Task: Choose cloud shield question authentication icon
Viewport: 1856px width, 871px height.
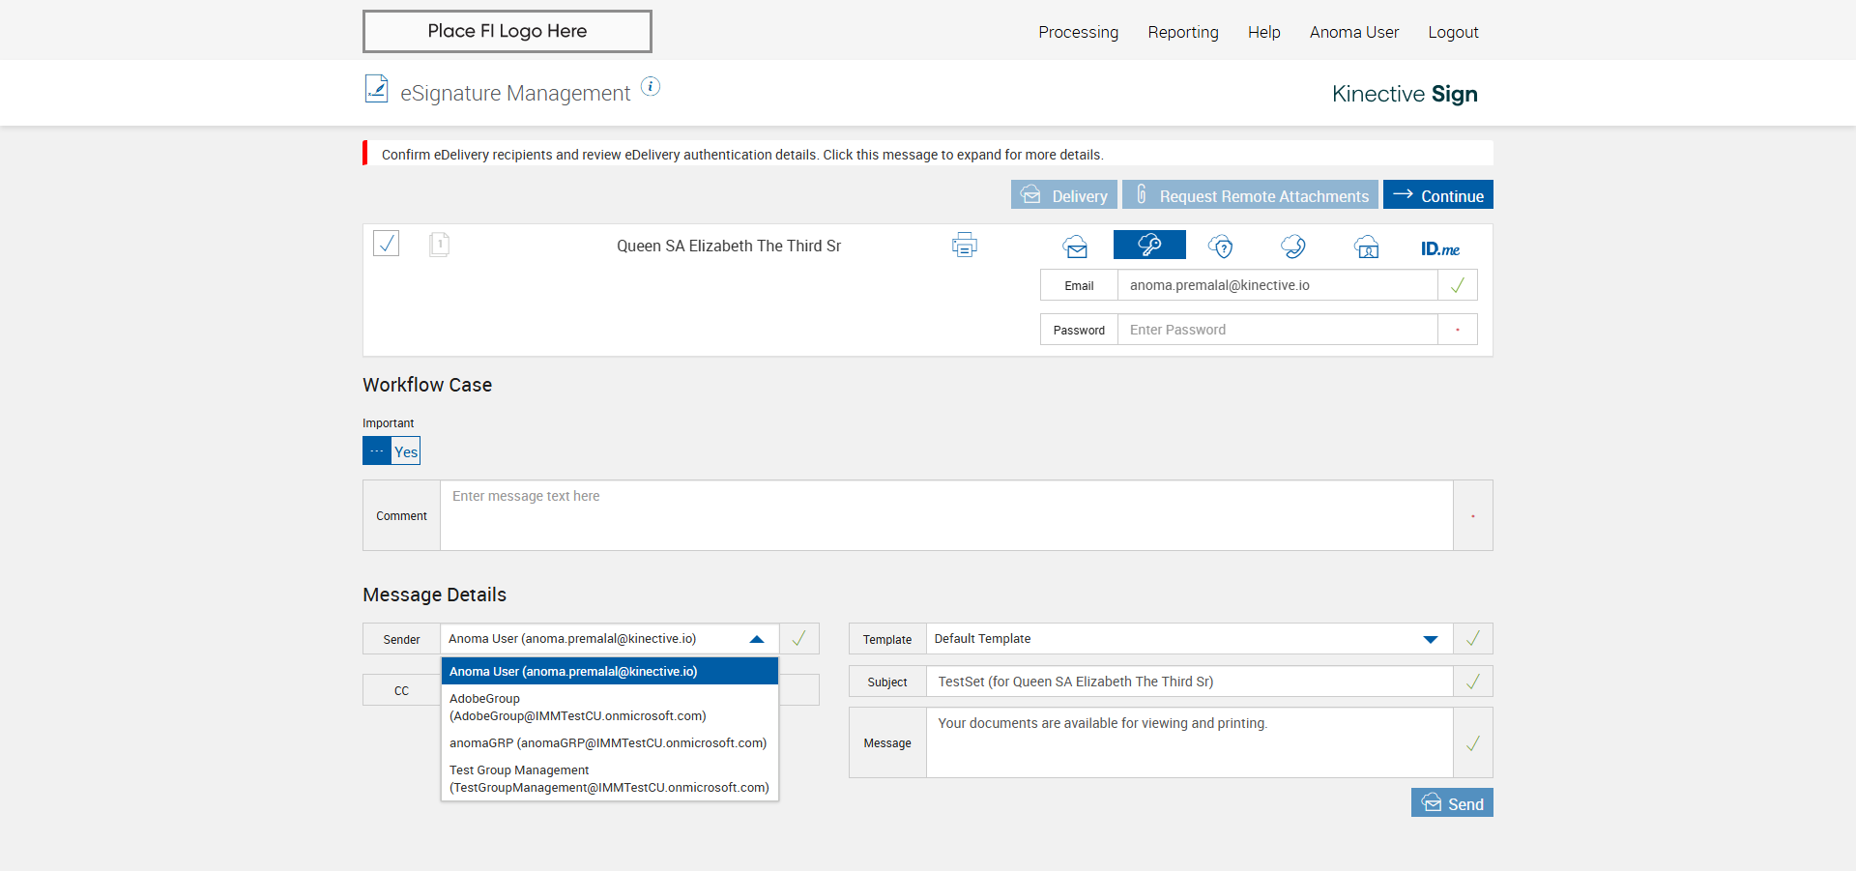Action: coord(1221,247)
